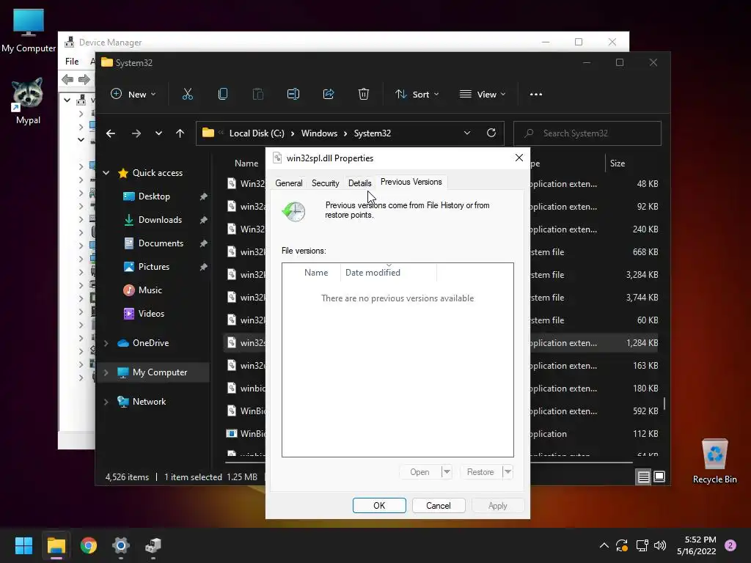Click Cancel in Properties dialog
The width and height of the screenshot is (751, 563).
439,506
